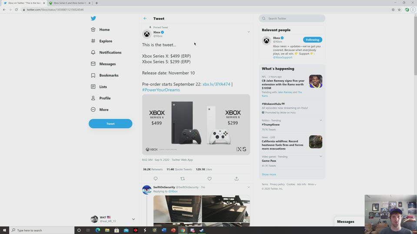Expand options for the Game Pass trend

(321, 156)
